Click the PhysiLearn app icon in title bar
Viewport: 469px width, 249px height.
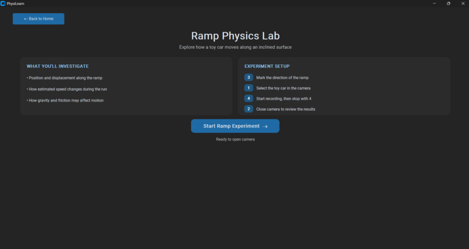click(x=3, y=3)
